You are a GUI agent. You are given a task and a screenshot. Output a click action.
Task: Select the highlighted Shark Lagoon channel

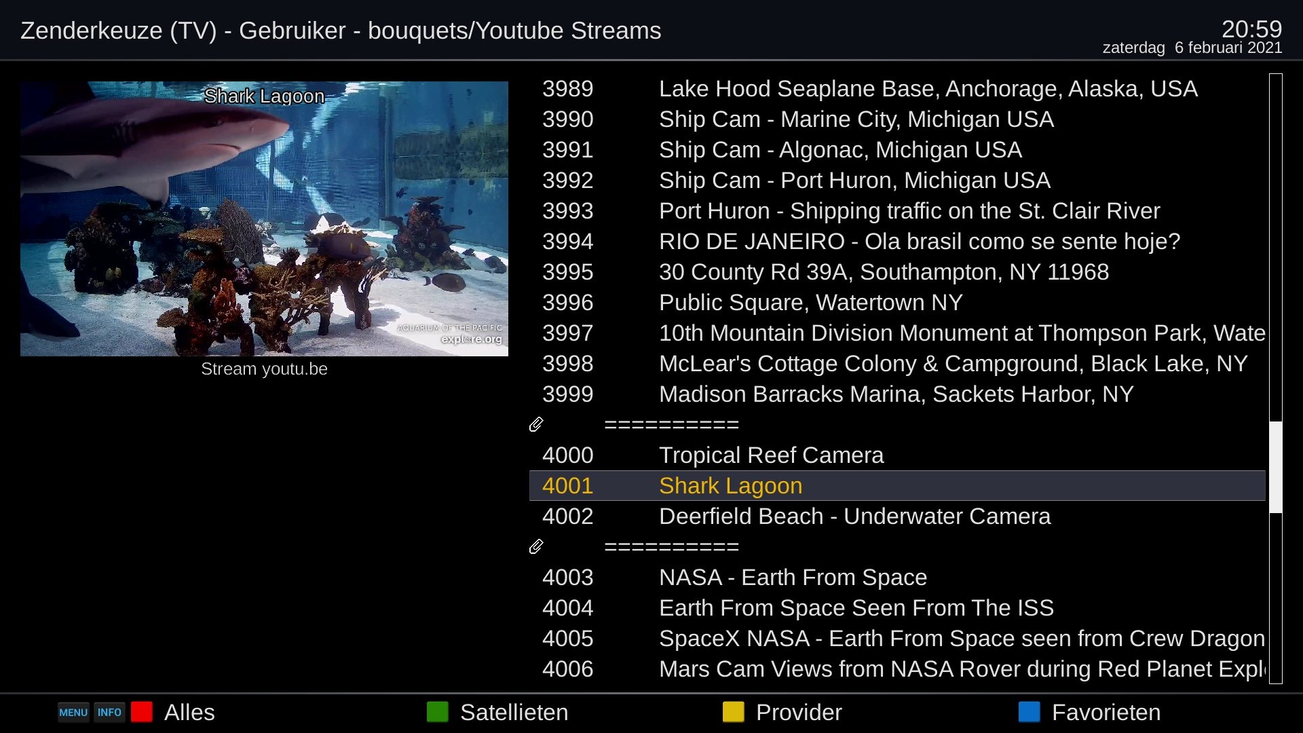point(730,486)
